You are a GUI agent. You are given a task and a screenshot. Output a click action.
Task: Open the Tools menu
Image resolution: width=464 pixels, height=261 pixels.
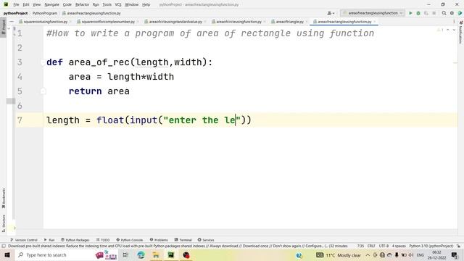coord(107,4)
